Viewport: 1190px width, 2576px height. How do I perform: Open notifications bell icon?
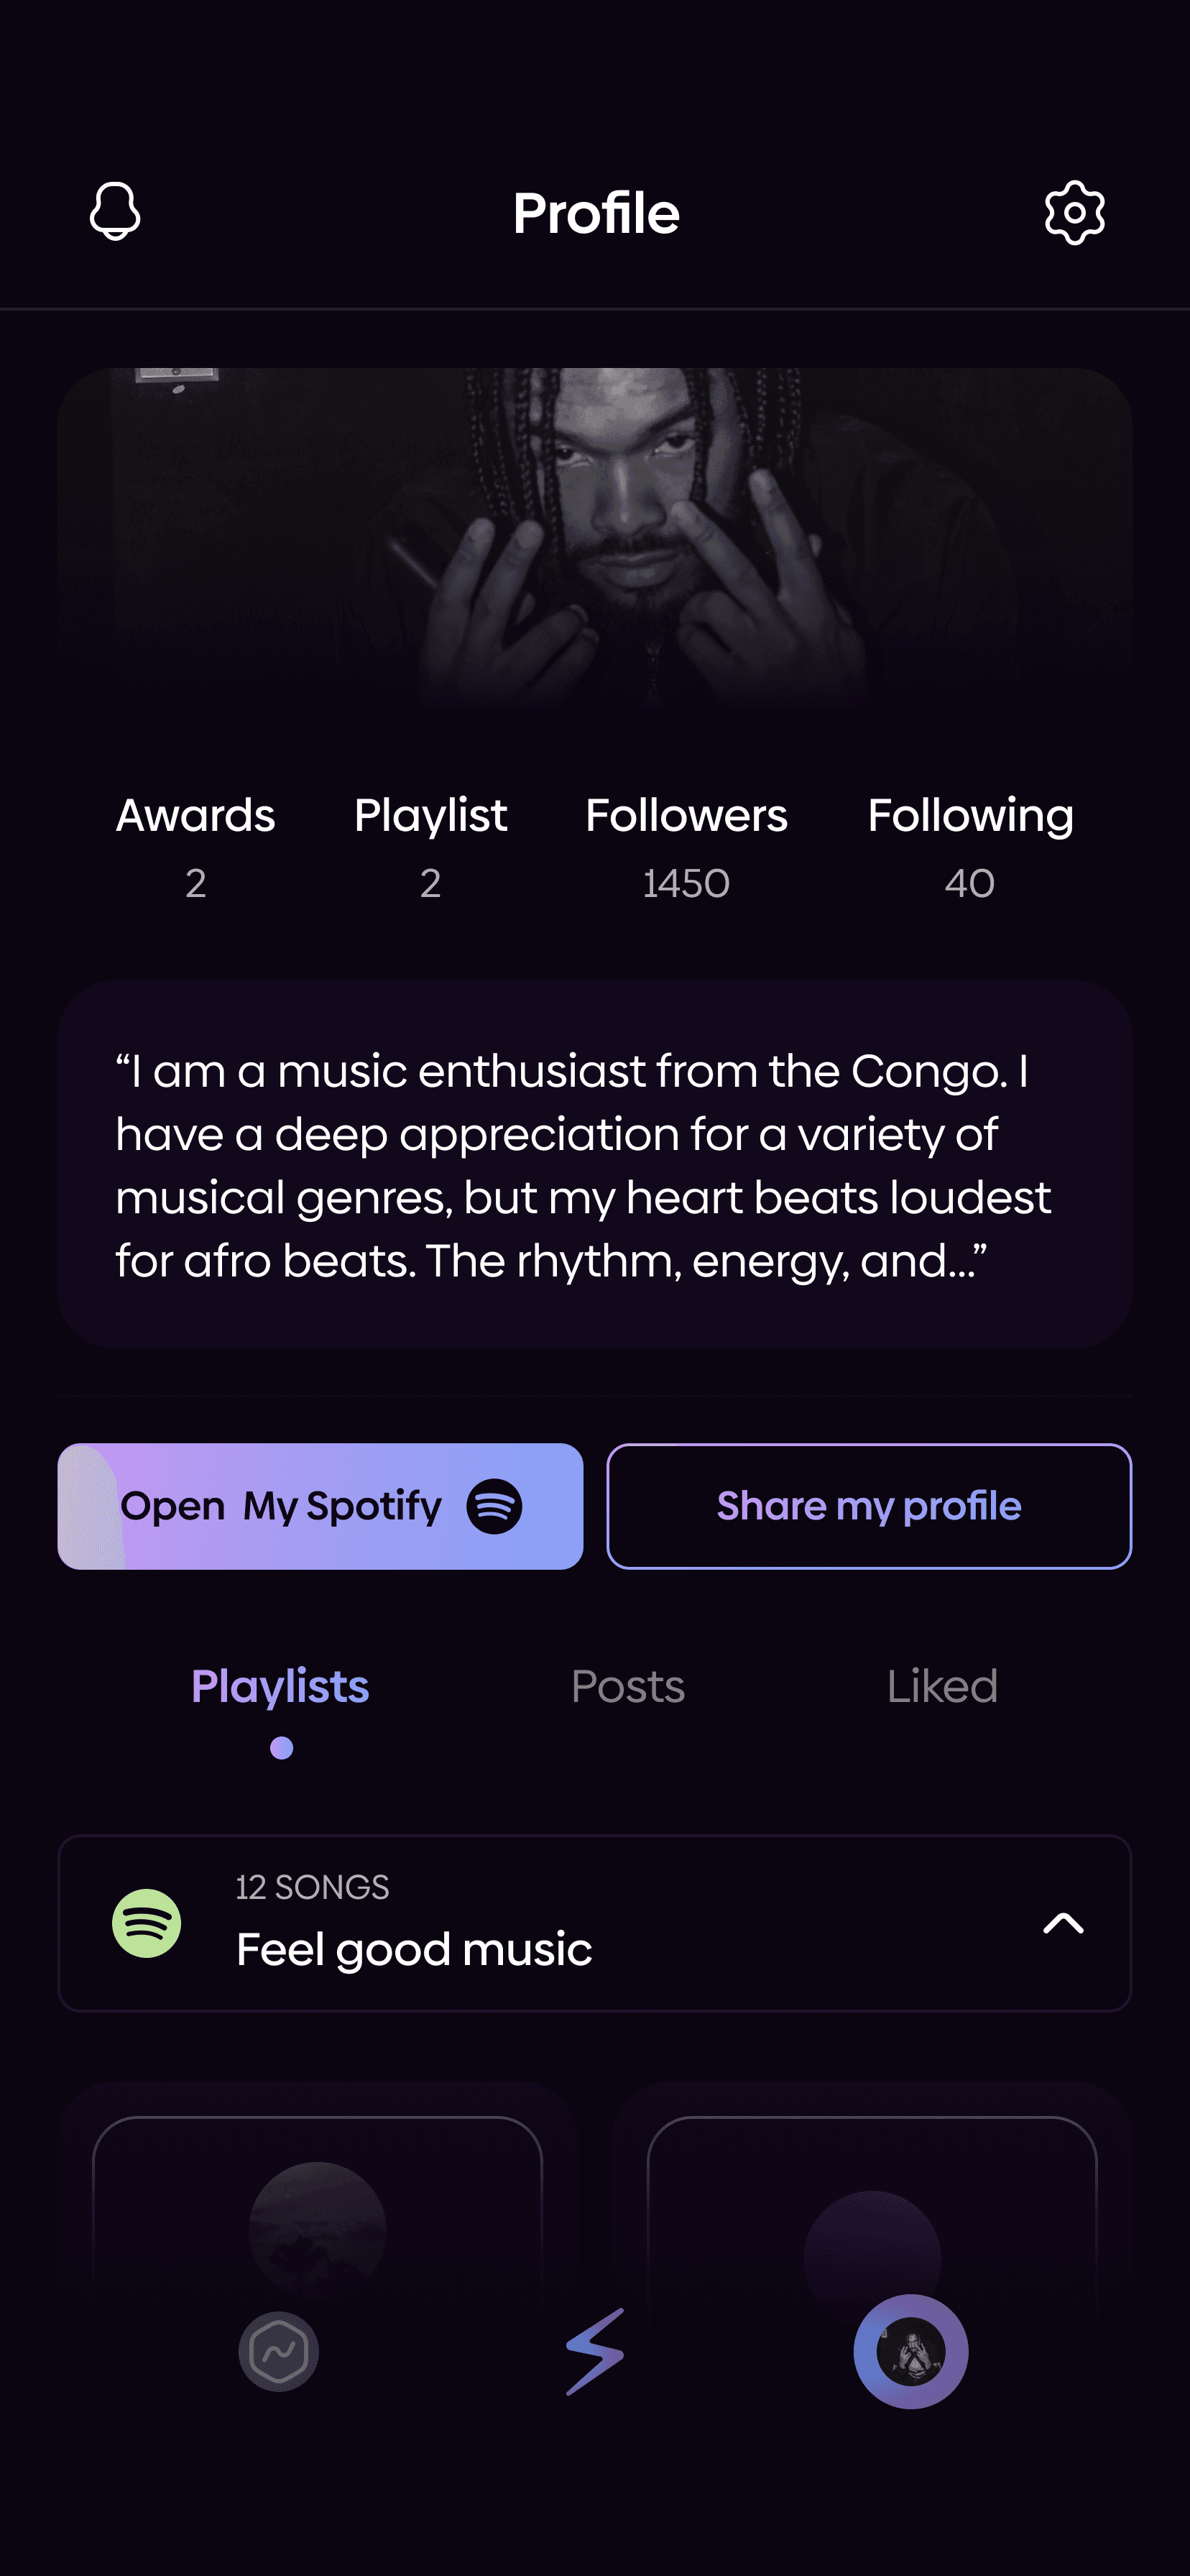coord(115,211)
